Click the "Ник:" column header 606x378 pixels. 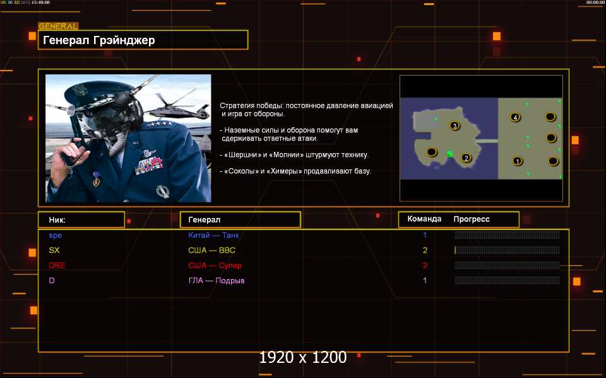coord(81,219)
